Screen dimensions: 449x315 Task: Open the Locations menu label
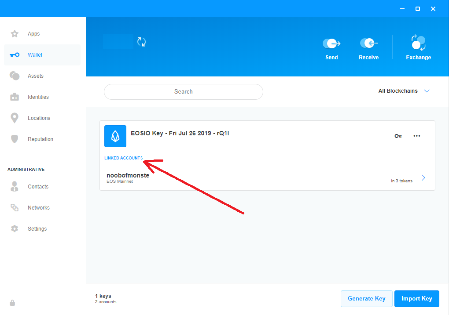pos(39,118)
